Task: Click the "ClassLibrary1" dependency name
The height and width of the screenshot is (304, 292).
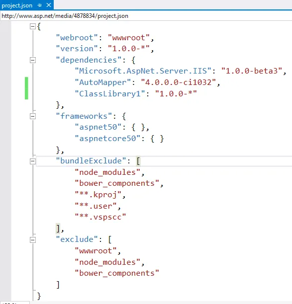Action: pos(110,94)
